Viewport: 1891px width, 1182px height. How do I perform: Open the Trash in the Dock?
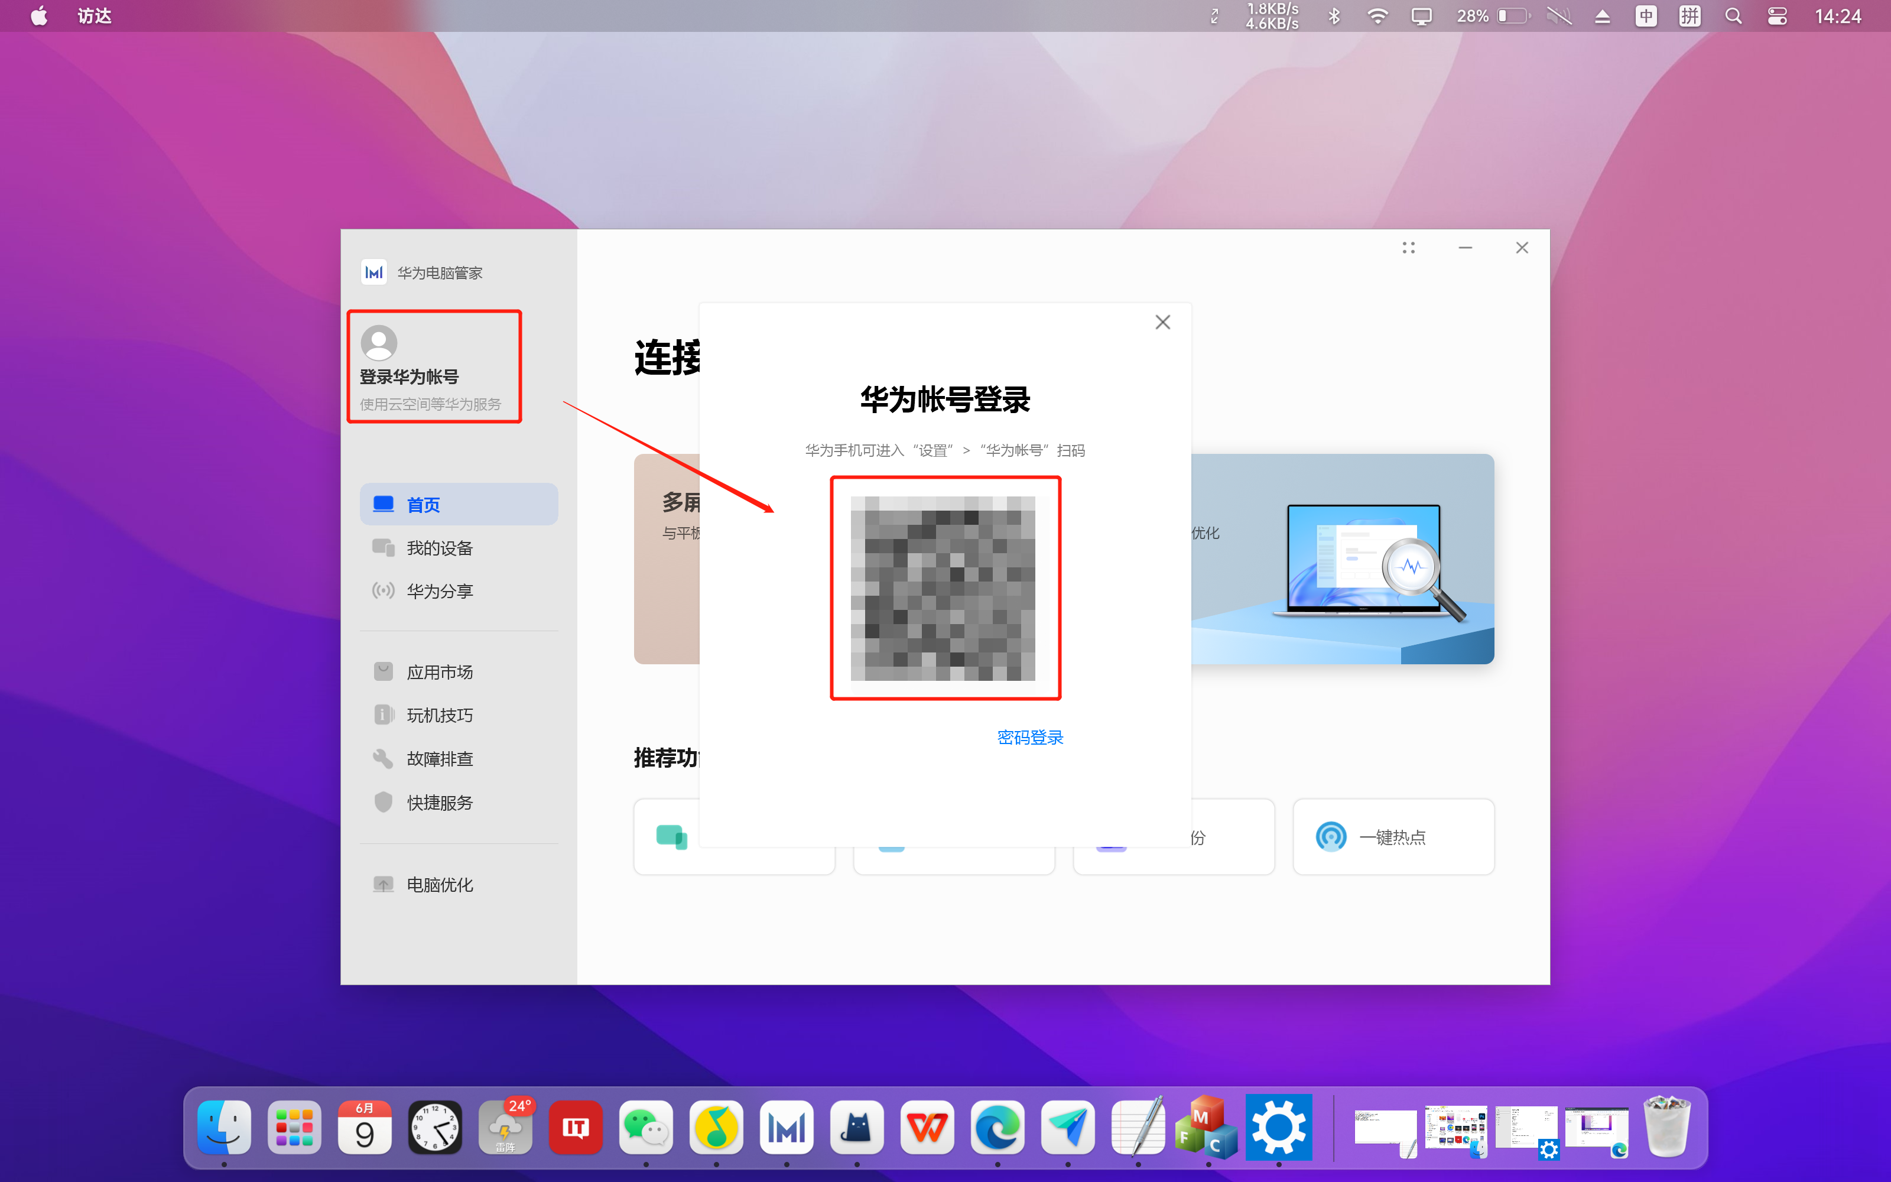pyautogui.click(x=1666, y=1126)
